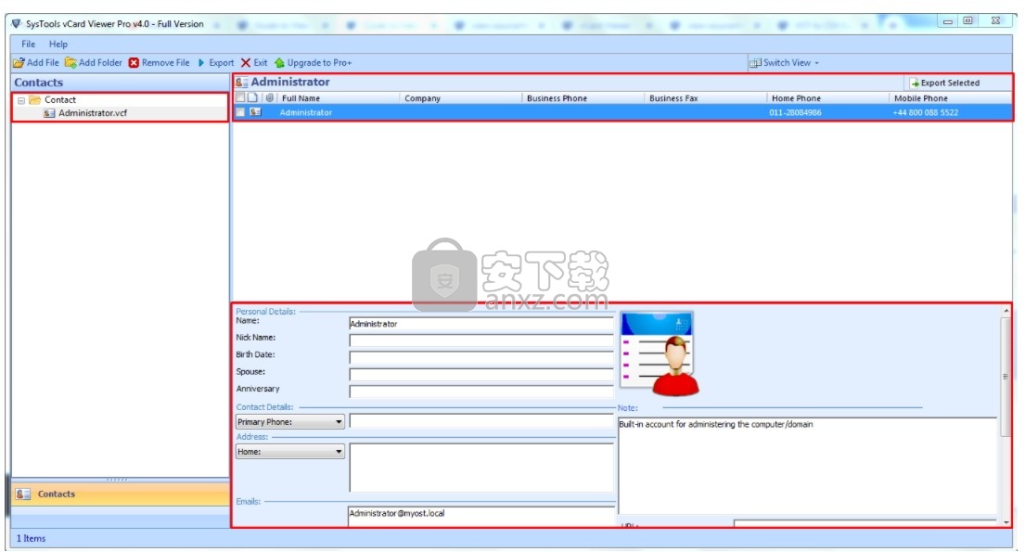Click the contact card icon beside Administrator heading
This screenshot has height=552, width=1025.
click(241, 83)
